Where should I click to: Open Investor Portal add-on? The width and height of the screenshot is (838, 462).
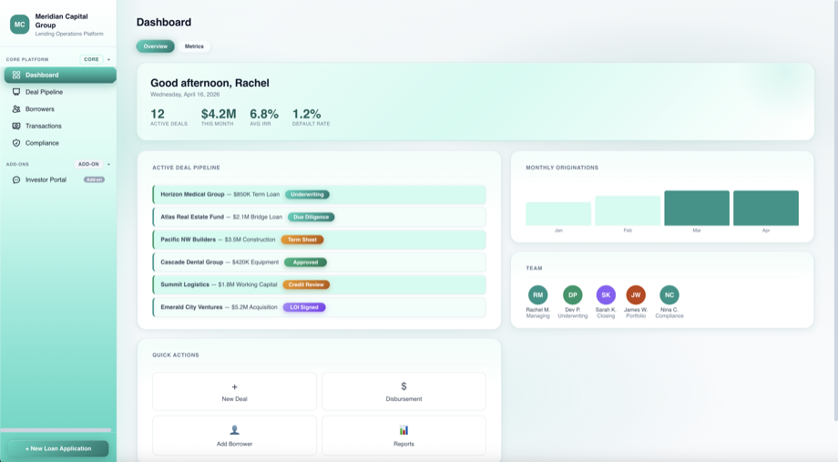tap(60, 180)
